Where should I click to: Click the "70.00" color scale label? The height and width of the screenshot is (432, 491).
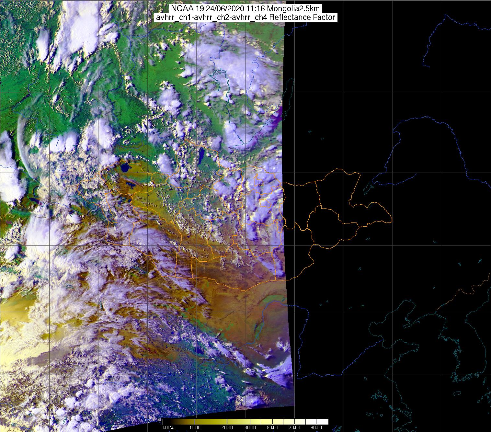(x=294, y=427)
